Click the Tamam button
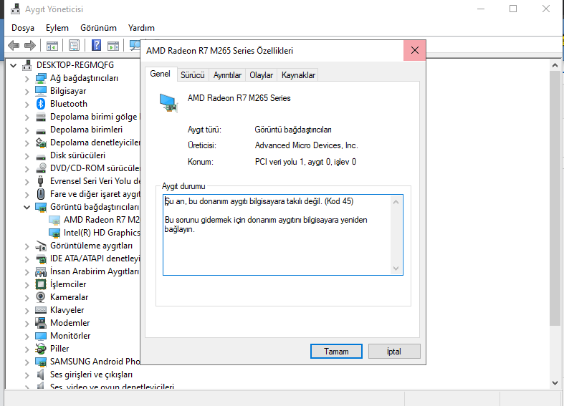This screenshot has width=564, height=406. tap(336, 352)
